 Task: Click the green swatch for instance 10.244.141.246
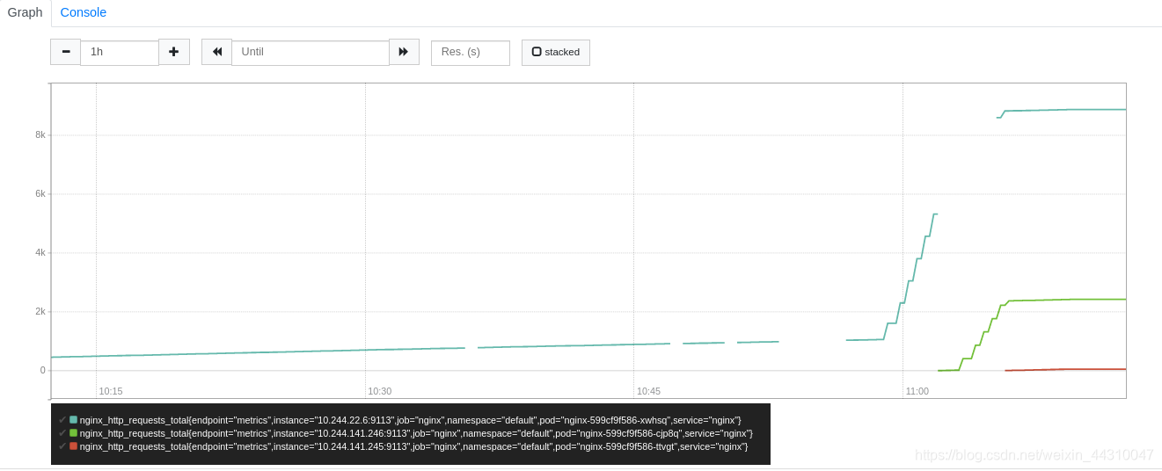click(74, 433)
